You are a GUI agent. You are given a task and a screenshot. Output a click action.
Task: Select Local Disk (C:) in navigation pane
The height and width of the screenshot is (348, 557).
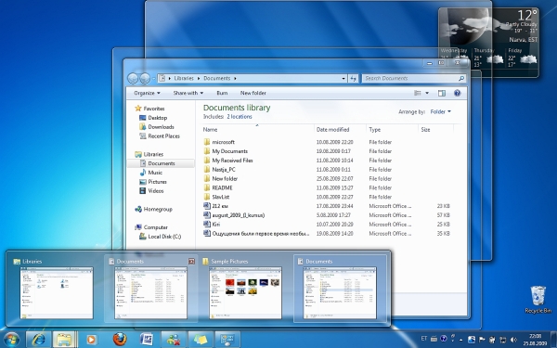pyautogui.click(x=164, y=237)
